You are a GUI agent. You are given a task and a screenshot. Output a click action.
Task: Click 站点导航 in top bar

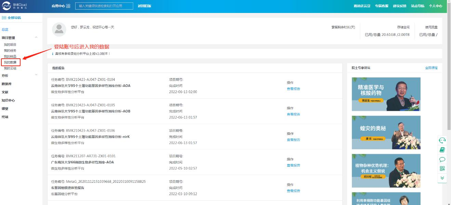click(417, 6)
